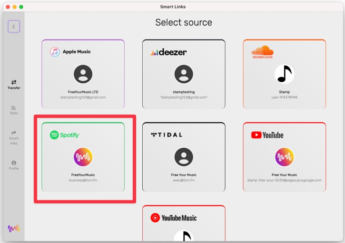The image size is (345, 243).
Task: Click the stamptesting account name
Action: [x=184, y=92]
